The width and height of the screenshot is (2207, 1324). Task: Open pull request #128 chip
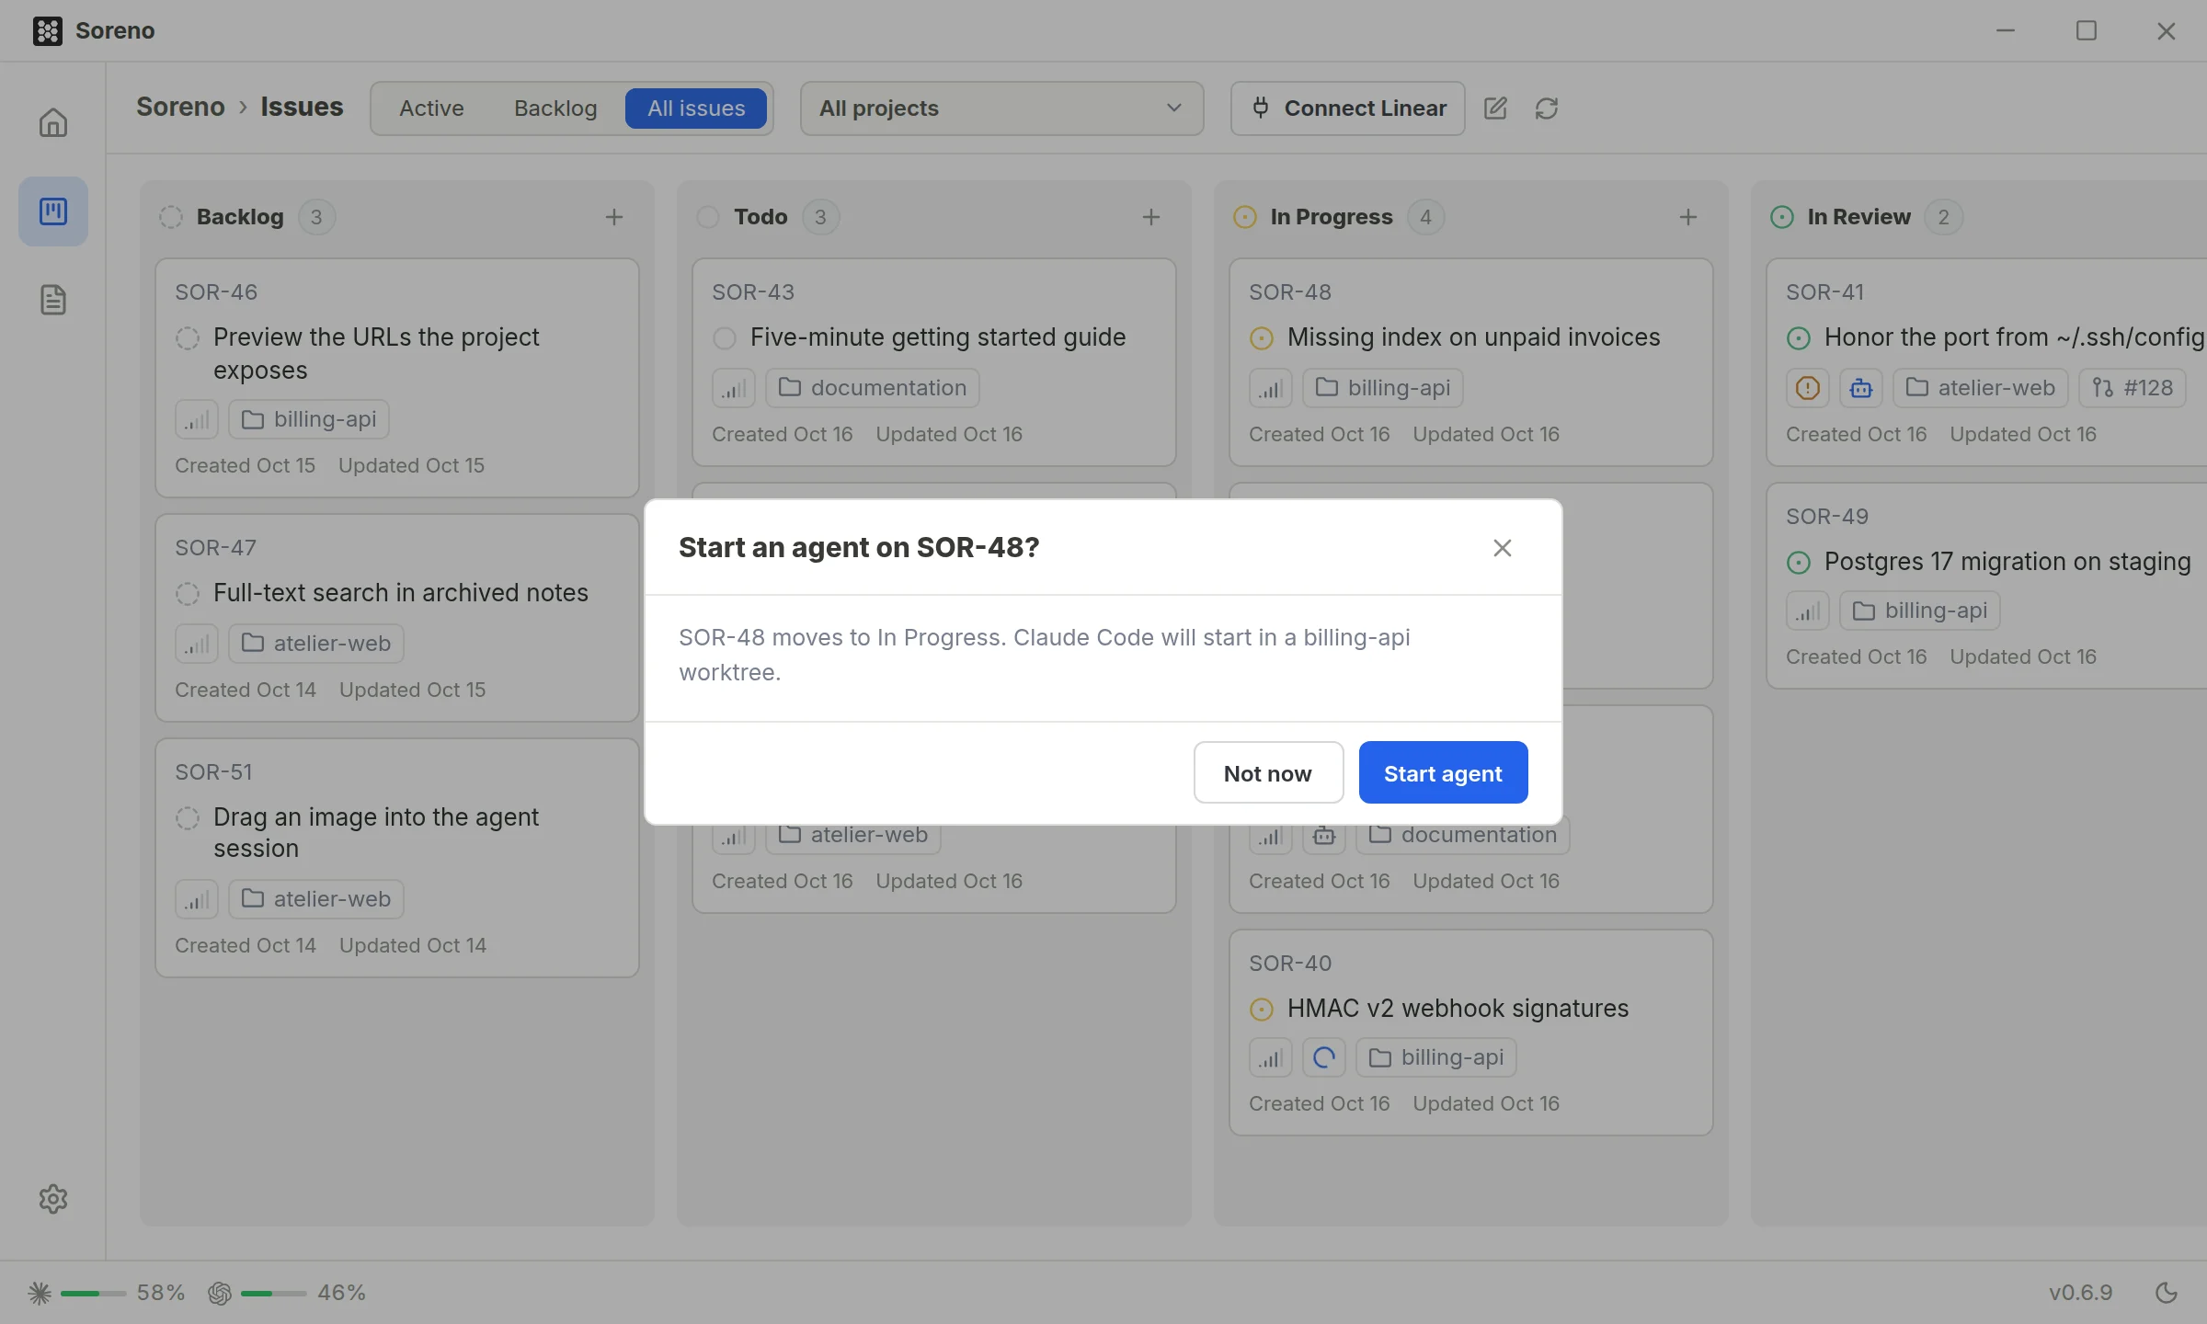coord(2133,388)
